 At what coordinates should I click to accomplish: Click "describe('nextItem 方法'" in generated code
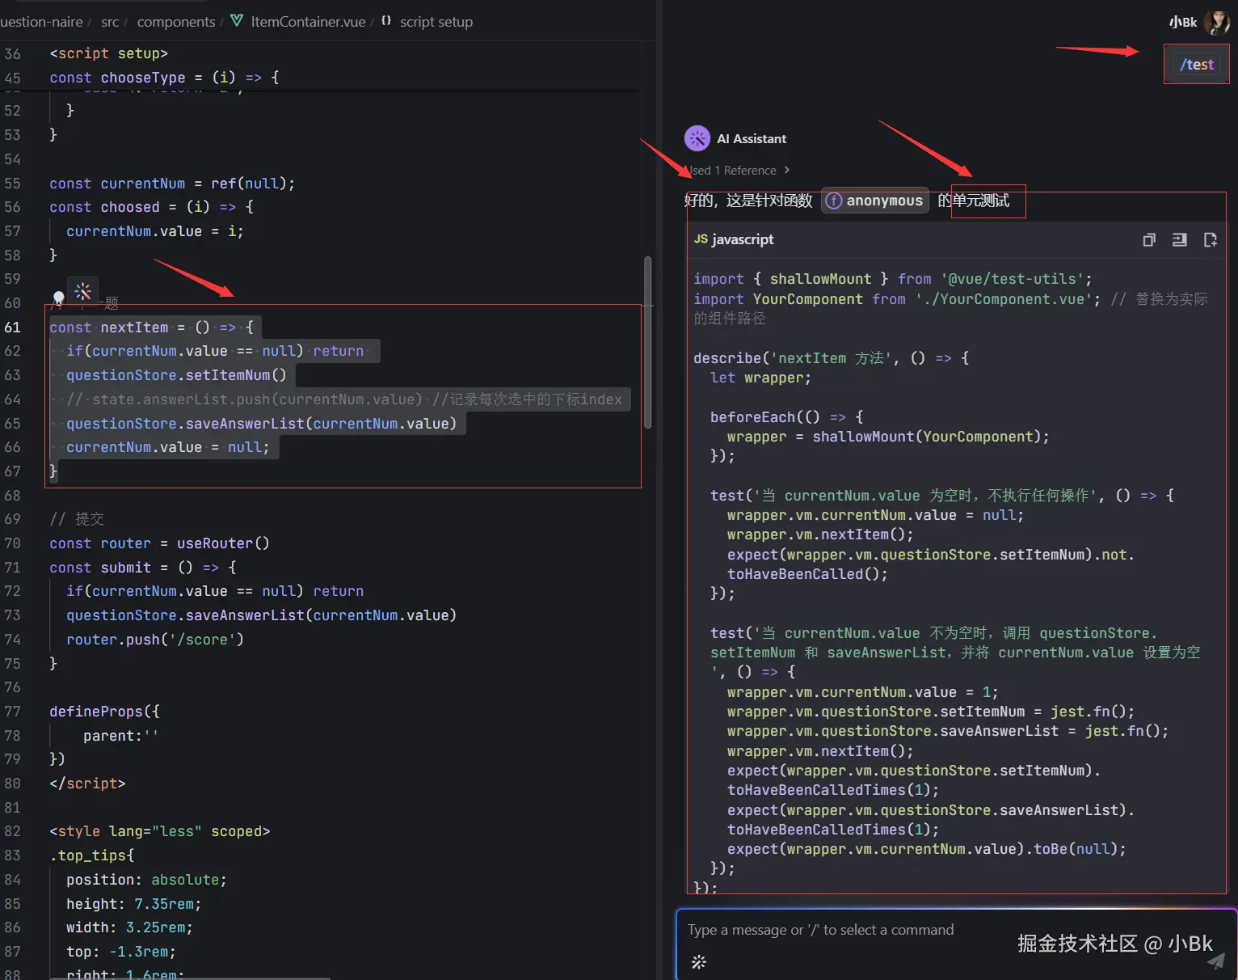794,357
